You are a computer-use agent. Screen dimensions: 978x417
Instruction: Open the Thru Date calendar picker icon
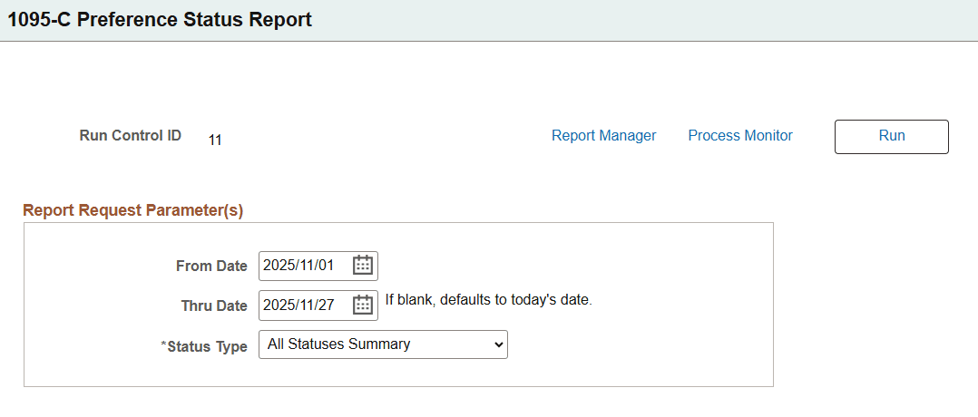pyautogui.click(x=362, y=305)
